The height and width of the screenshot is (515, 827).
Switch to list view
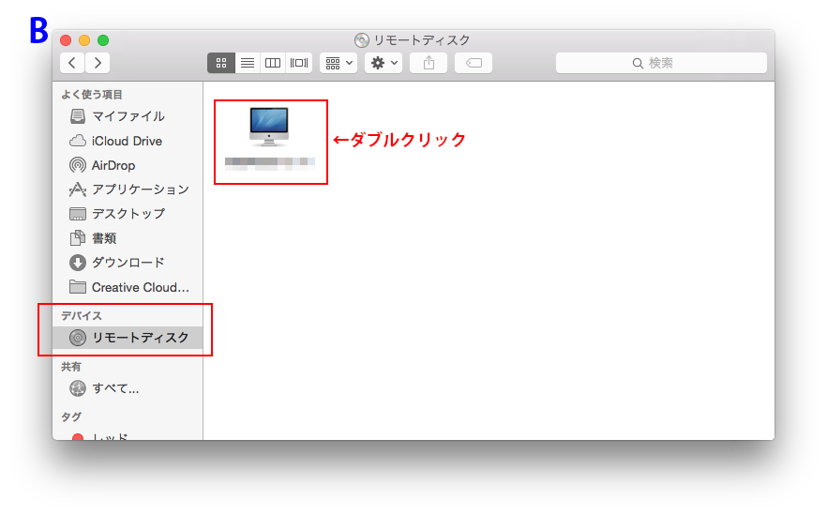click(x=248, y=63)
